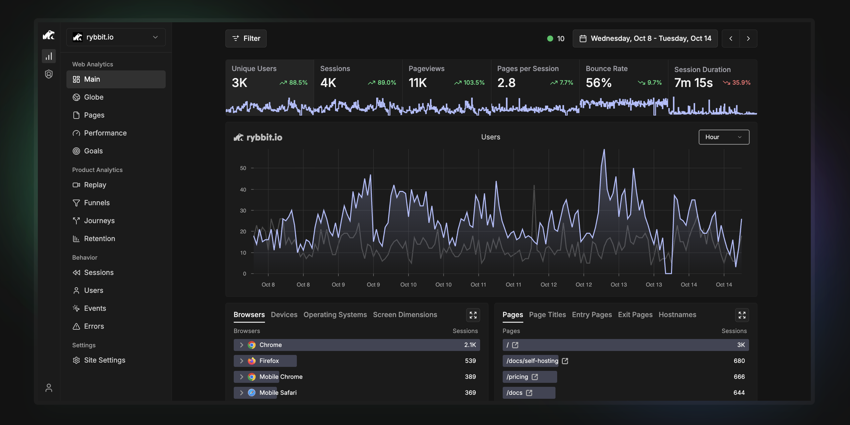The image size is (850, 425).
Task: Open Funnels in the sidebar
Action: pyautogui.click(x=97, y=203)
